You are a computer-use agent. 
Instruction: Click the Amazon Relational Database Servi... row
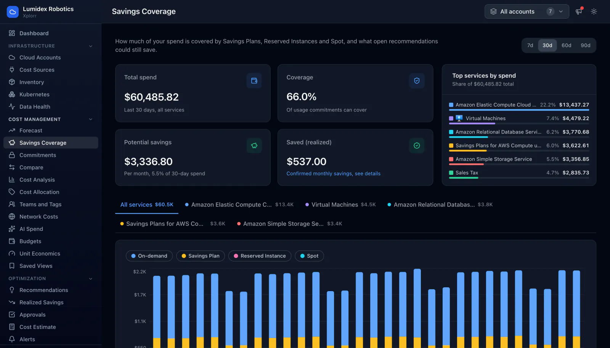pyautogui.click(x=519, y=133)
